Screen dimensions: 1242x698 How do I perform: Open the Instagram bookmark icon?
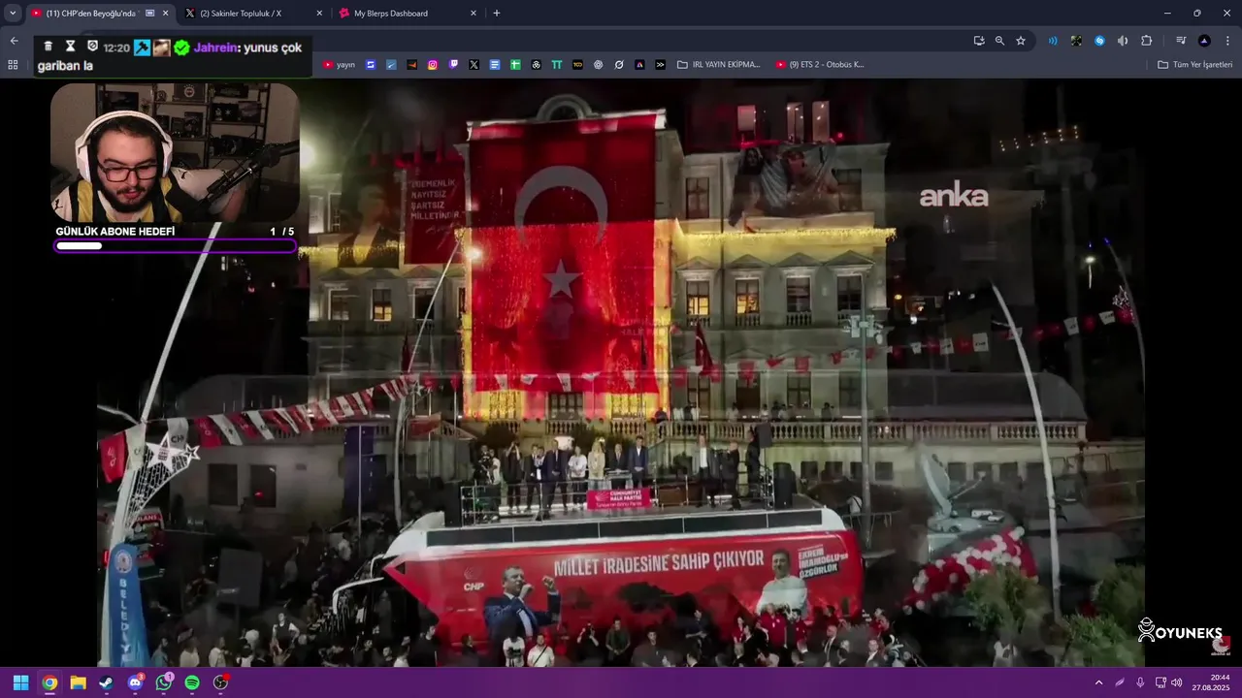433,65
